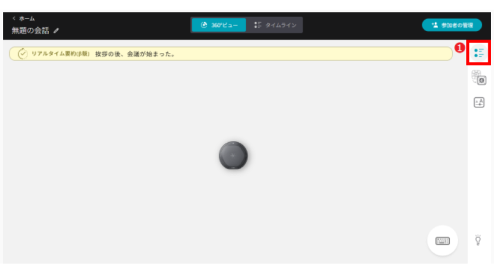Click the 無題の会話 title text

[x=31, y=30]
